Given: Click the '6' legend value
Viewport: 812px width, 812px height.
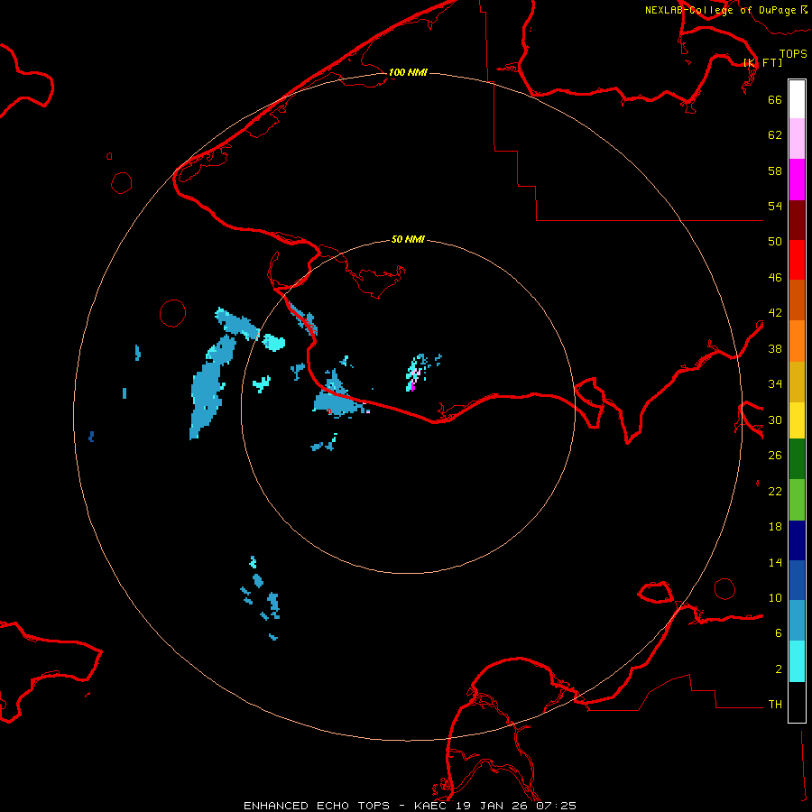Looking at the screenshot, I should pos(779,633).
